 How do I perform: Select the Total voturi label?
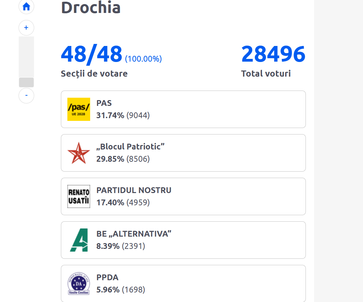pyautogui.click(x=266, y=73)
